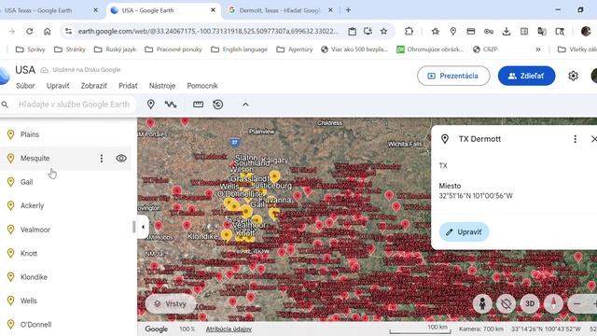The height and width of the screenshot is (336, 597).
Task: Reload the page
Action: click(x=29, y=31)
